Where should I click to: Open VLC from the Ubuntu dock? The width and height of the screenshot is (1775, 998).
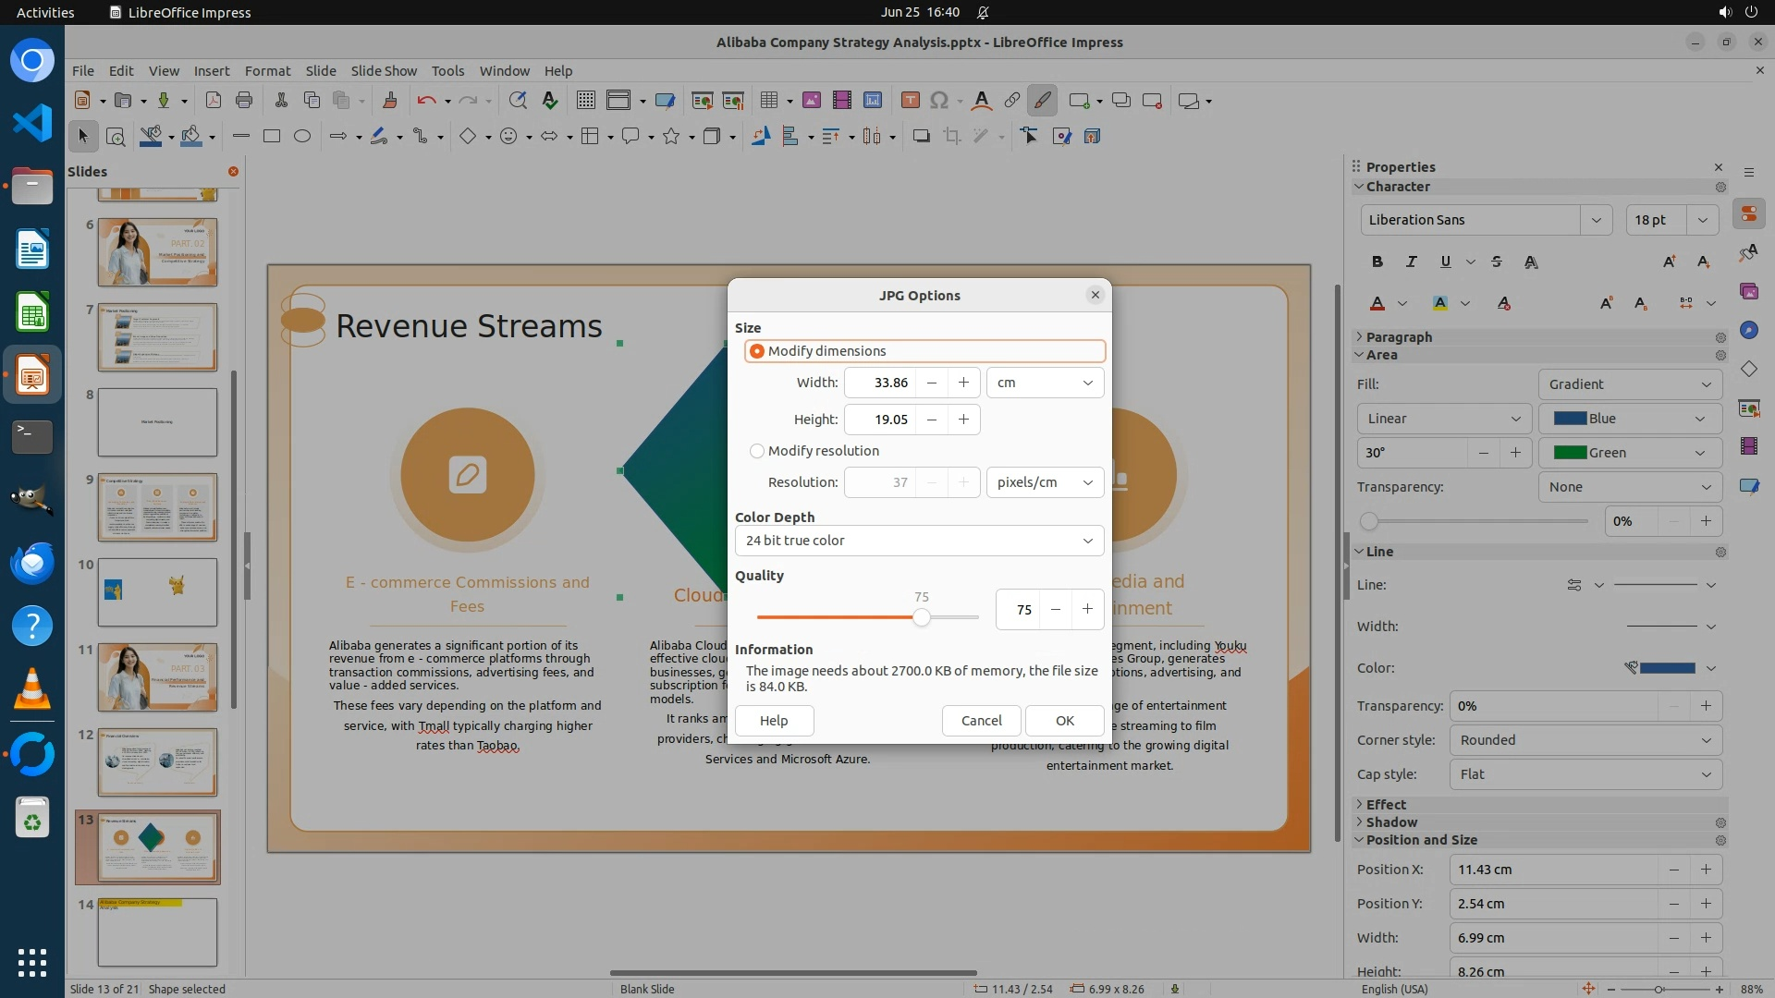coord(32,688)
